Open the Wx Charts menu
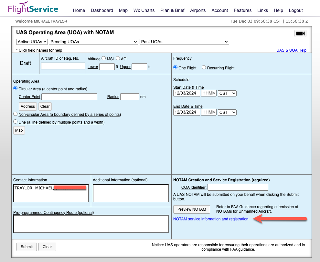 (x=144, y=10)
